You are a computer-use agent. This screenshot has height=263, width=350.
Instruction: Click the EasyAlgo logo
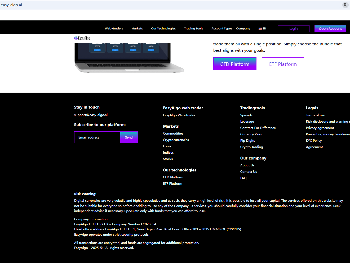82,38
